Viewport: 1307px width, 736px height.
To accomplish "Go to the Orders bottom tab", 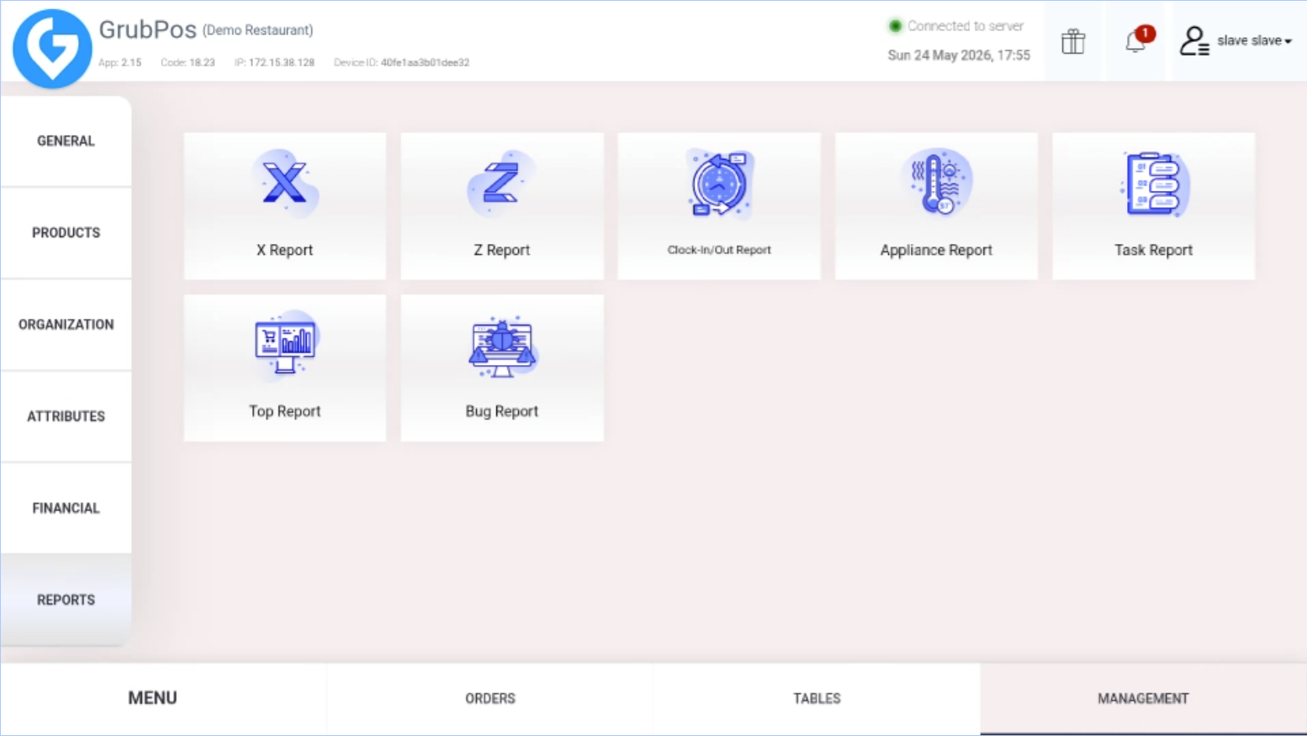I will (490, 698).
